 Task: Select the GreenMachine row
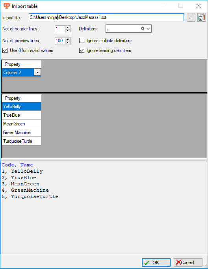pyautogui.click(x=21, y=133)
